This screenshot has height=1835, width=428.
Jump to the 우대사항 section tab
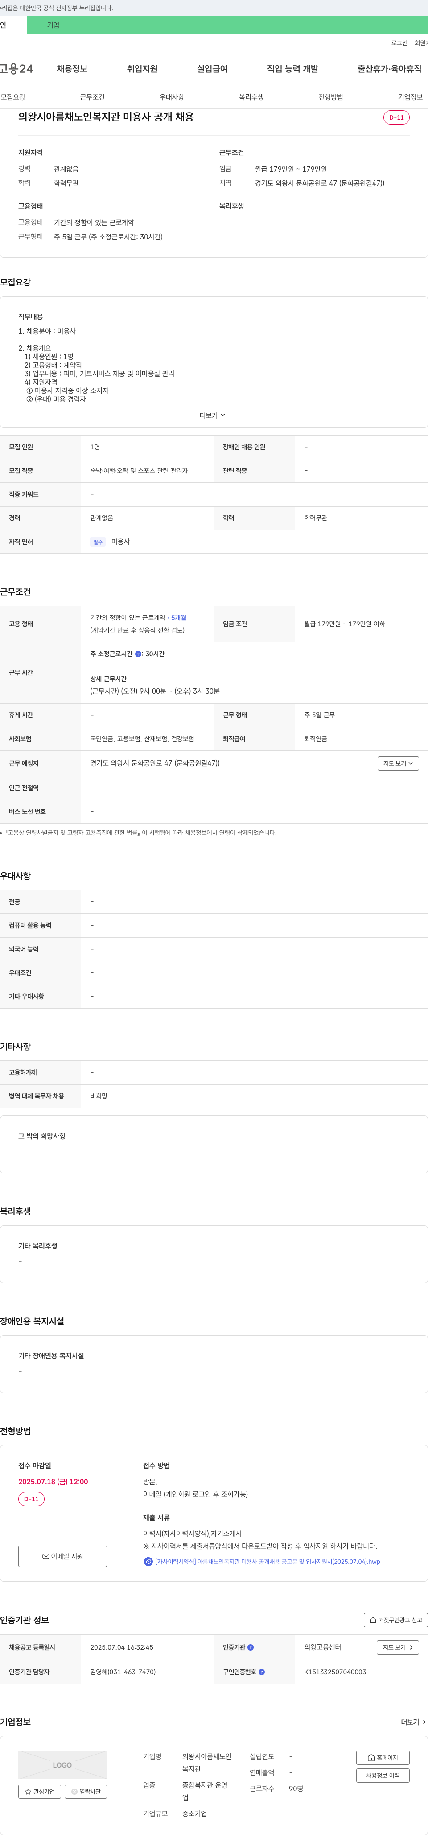[x=171, y=97]
